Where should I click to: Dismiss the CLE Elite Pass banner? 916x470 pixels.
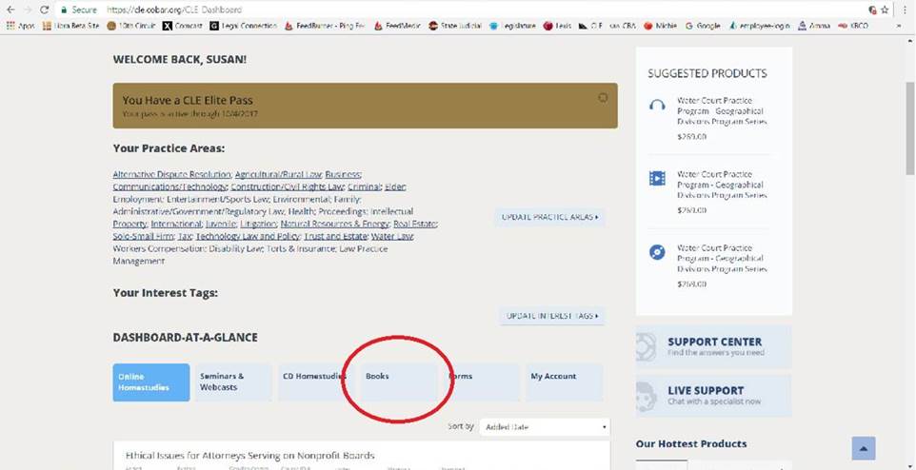(x=603, y=98)
